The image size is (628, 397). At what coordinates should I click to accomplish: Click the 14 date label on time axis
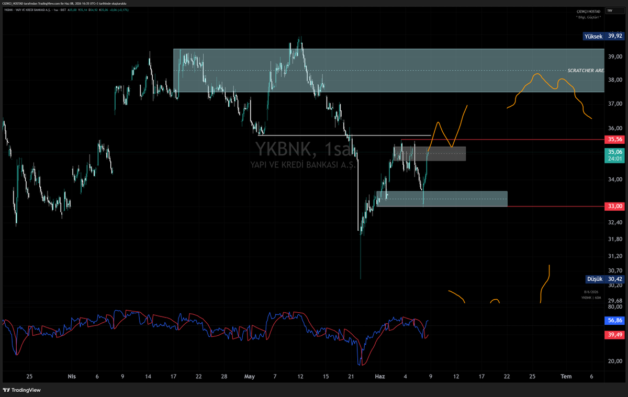(148, 376)
